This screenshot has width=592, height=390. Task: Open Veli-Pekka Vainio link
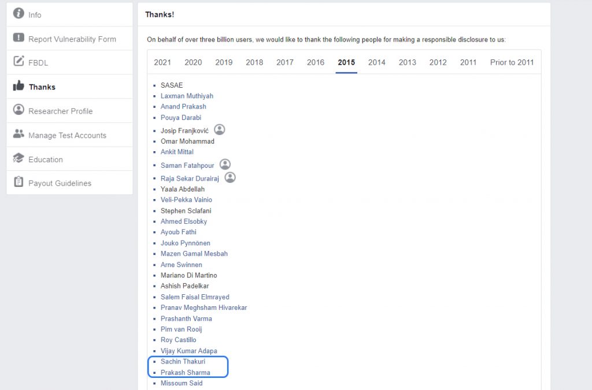[186, 200]
